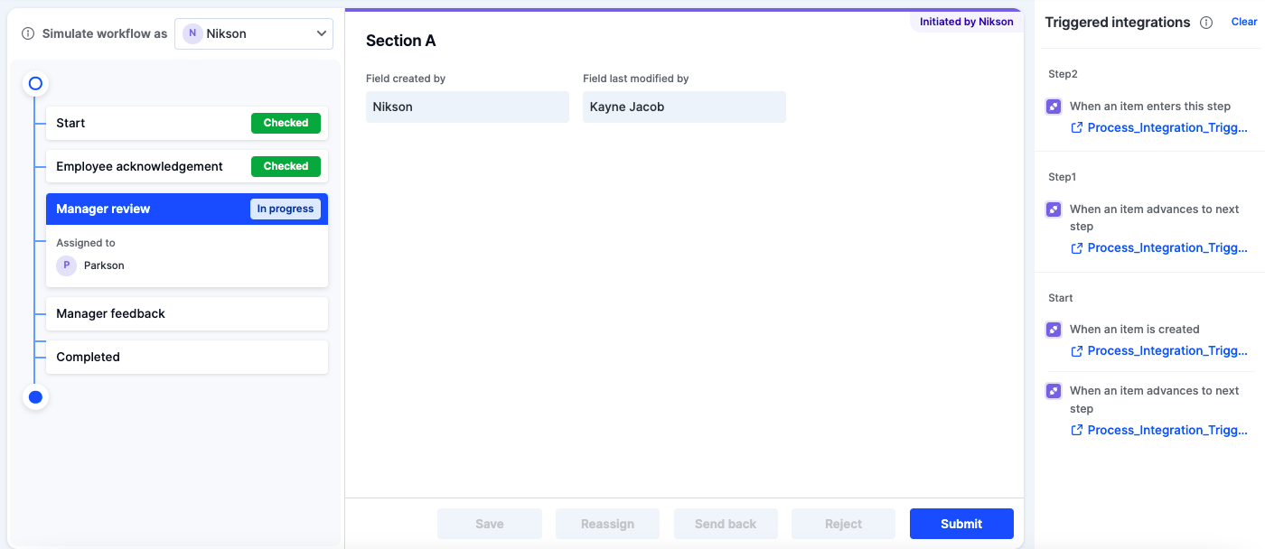Screen dimensions: 1265x549
Task: Click info icon beside Simulate workflow as
Action: pos(27,33)
